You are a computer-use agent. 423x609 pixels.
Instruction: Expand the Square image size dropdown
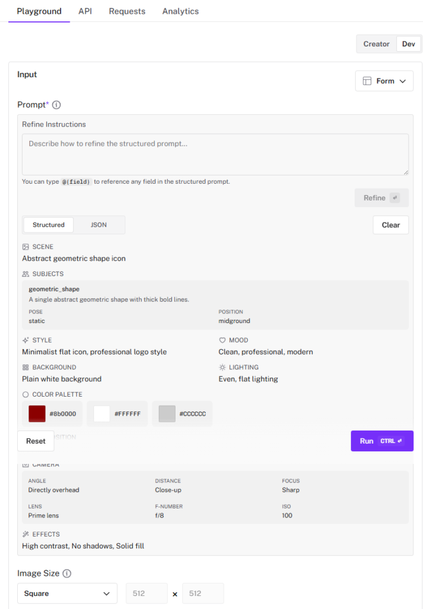67,594
